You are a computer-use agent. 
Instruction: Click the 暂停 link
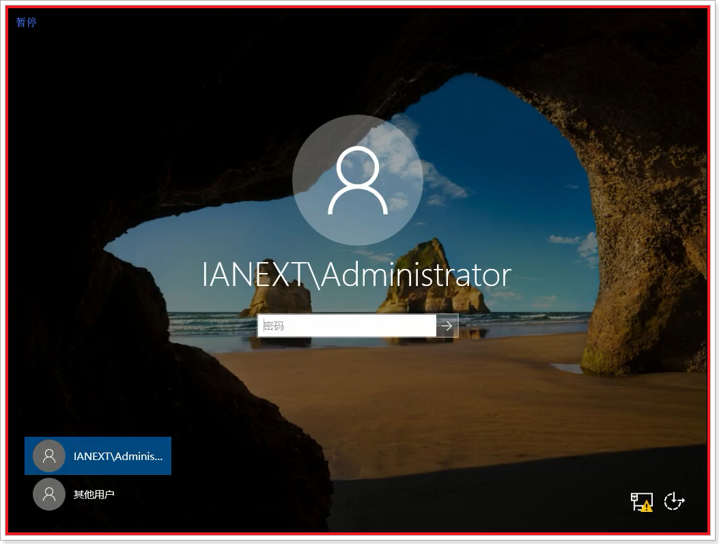(26, 22)
